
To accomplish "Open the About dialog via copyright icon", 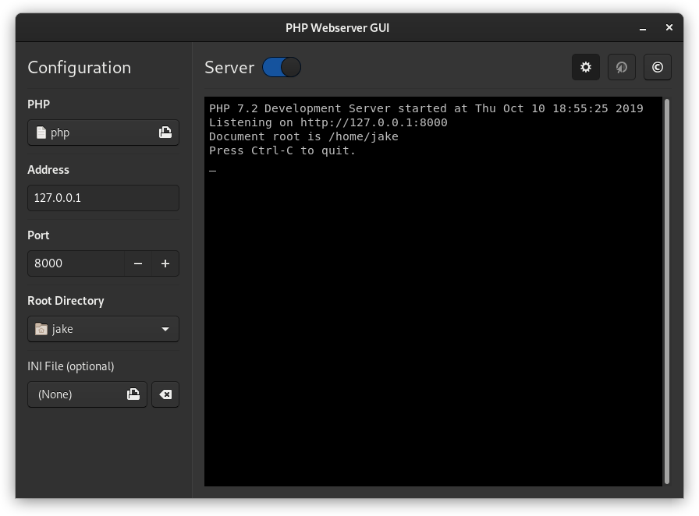I will click(x=658, y=67).
